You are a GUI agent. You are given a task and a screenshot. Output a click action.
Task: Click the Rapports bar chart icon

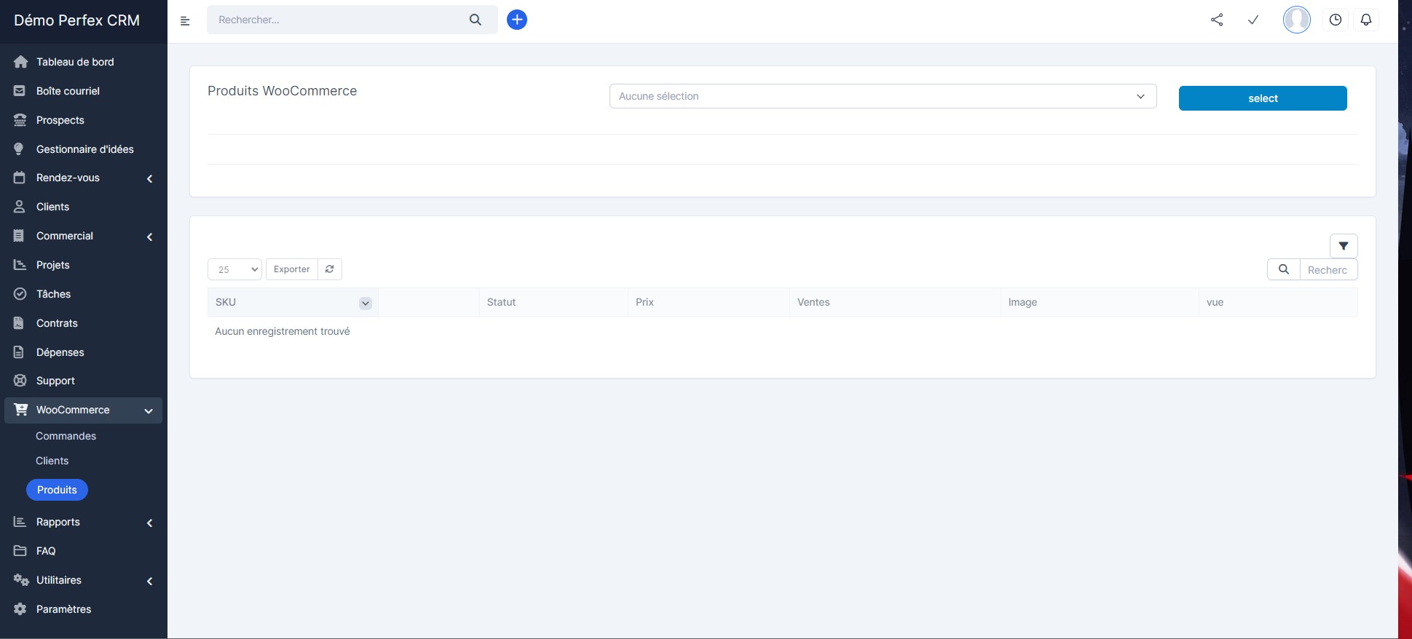20,522
